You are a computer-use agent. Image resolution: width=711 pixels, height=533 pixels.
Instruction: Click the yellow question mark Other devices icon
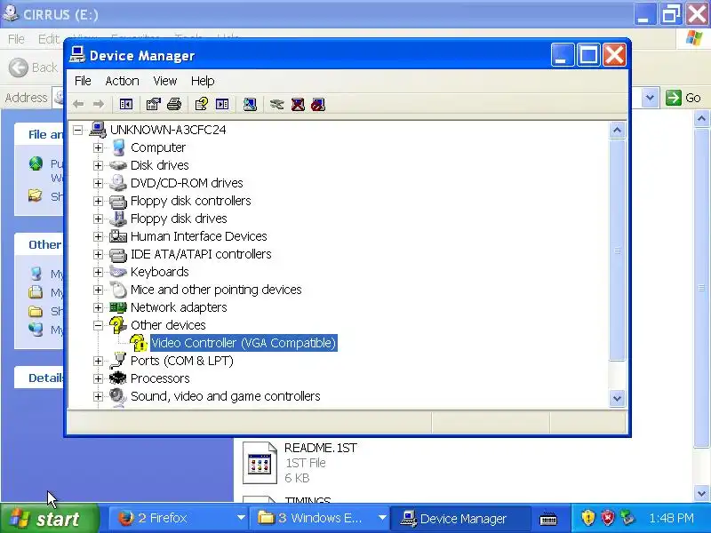[x=118, y=325]
